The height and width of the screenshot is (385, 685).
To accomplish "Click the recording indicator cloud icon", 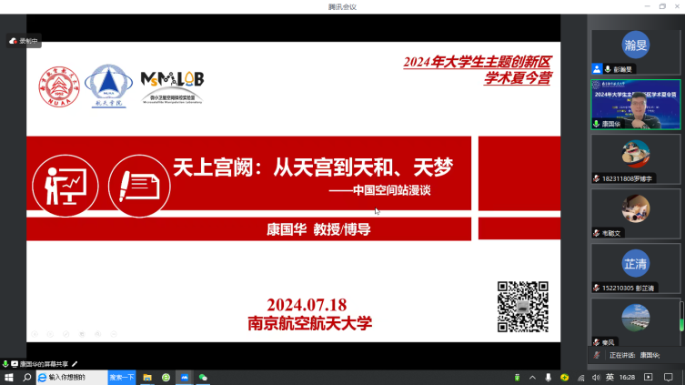I will [14, 41].
